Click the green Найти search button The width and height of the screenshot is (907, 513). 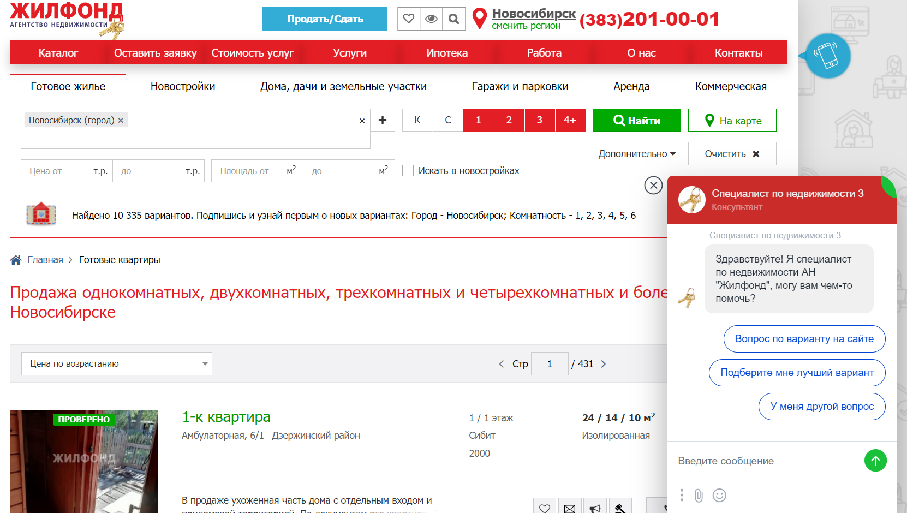click(637, 120)
